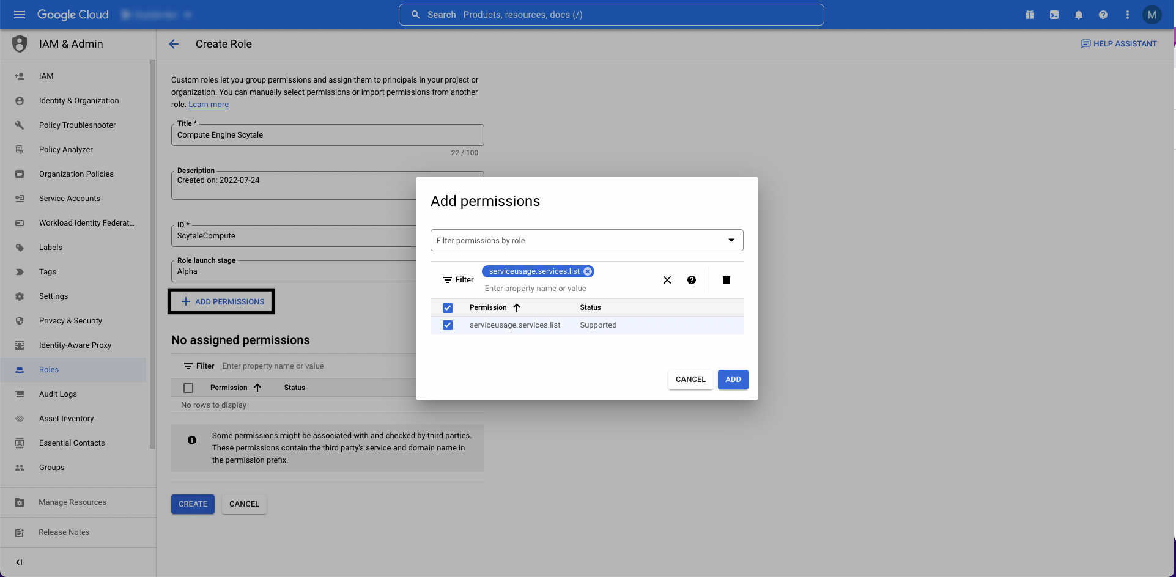Open the user account avatar M
The image size is (1176, 577).
click(x=1152, y=15)
